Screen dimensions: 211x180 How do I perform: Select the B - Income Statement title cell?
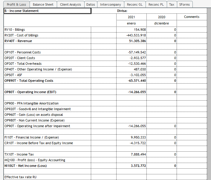[47, 11]
